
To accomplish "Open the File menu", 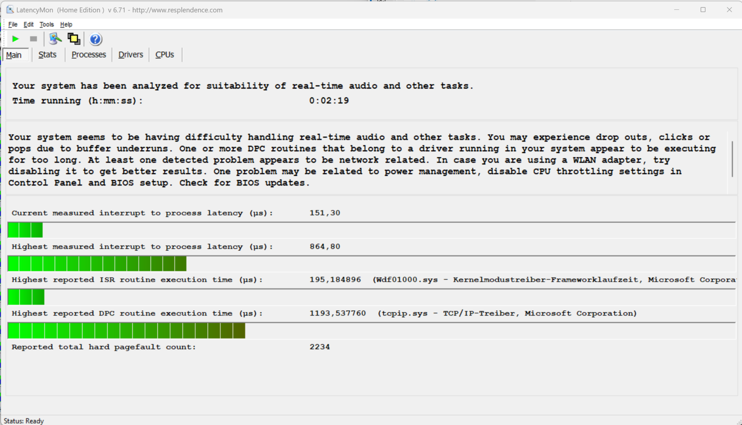I will pos(13,24).
